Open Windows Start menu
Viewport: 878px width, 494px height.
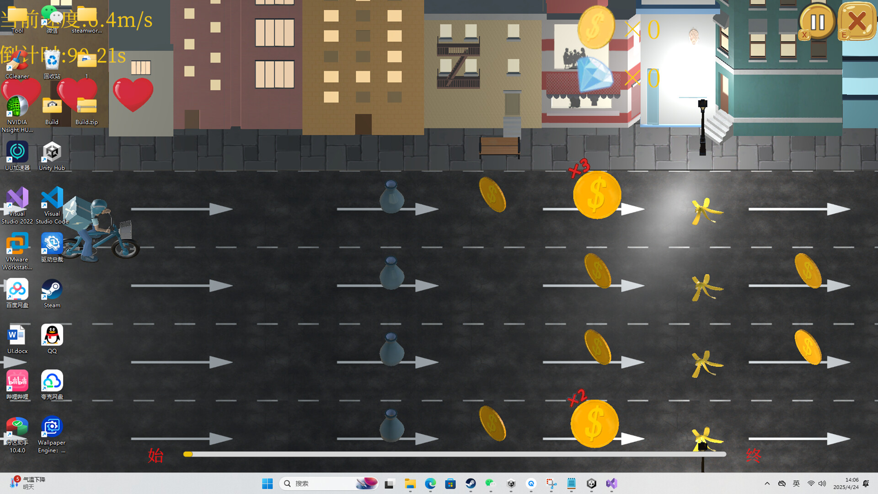(x=267, y=483)
